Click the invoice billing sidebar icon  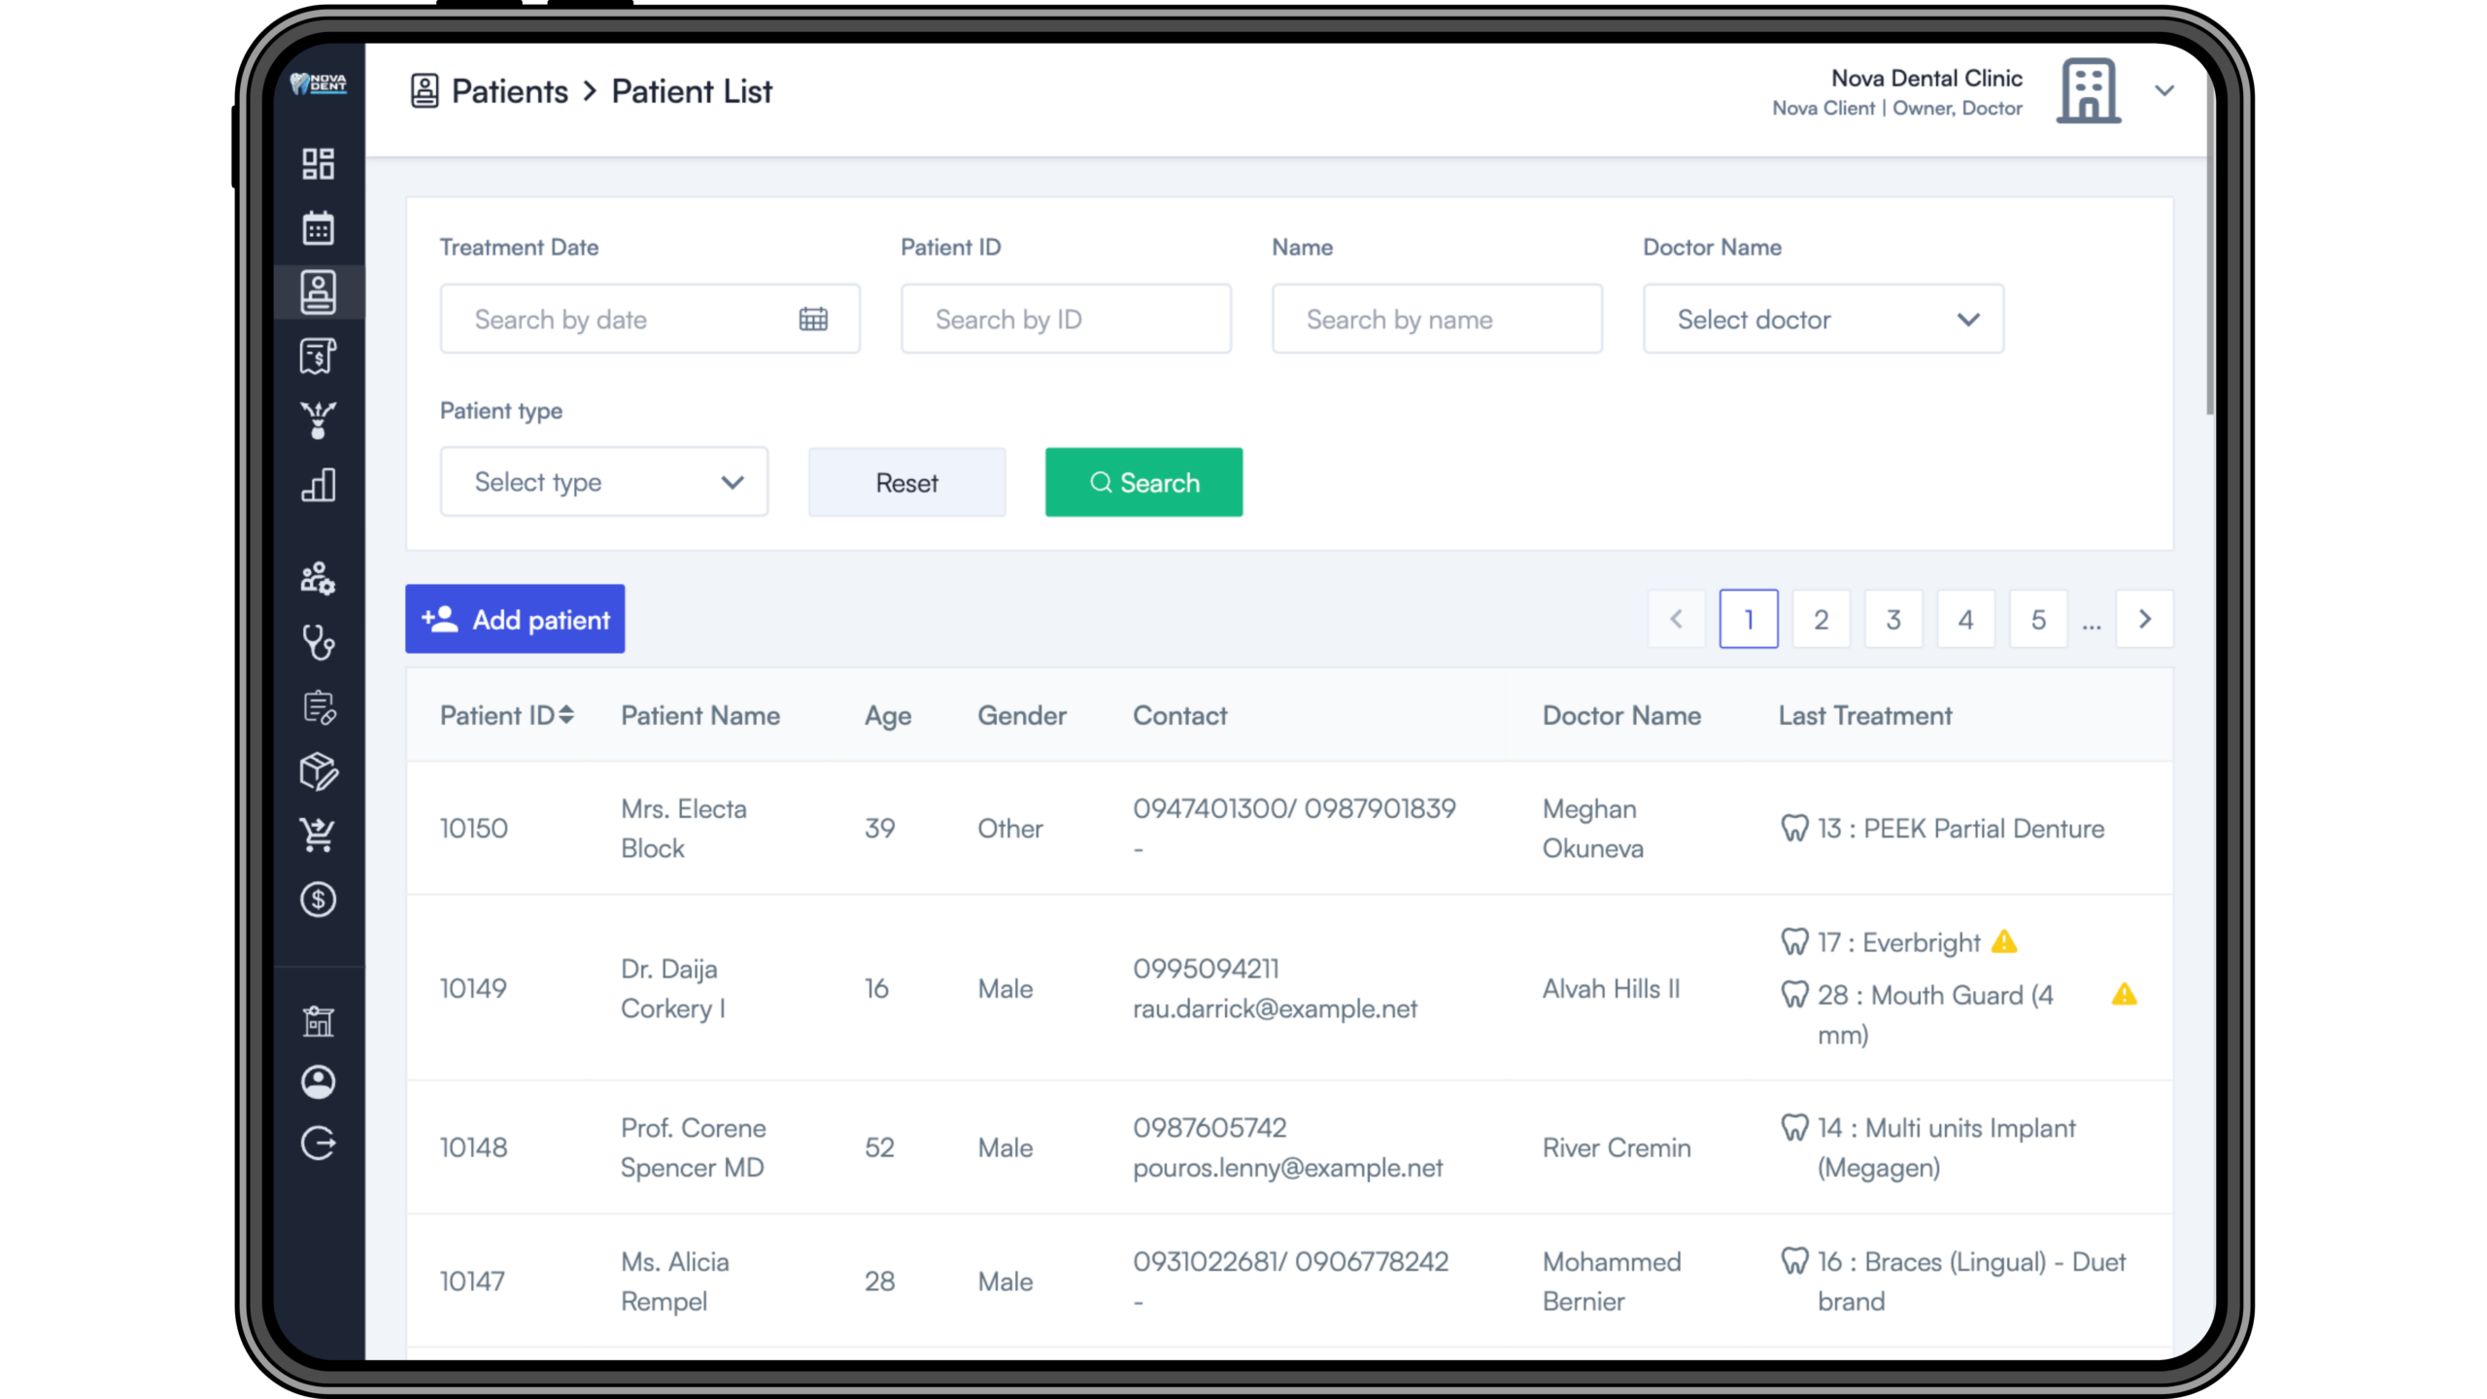318,356
